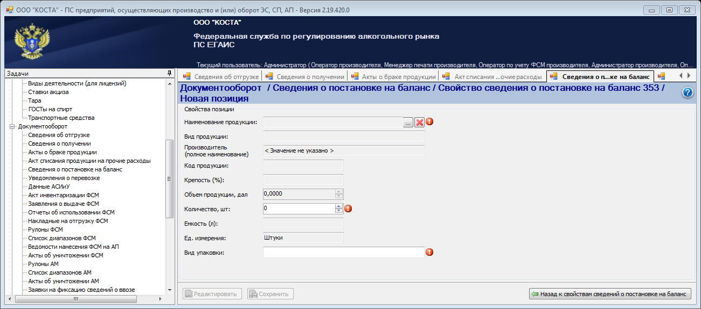Open Уведомления о перевозке item

tap(64, 178)
